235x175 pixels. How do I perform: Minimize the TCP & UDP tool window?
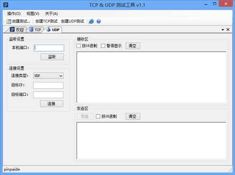coord(206,4)
